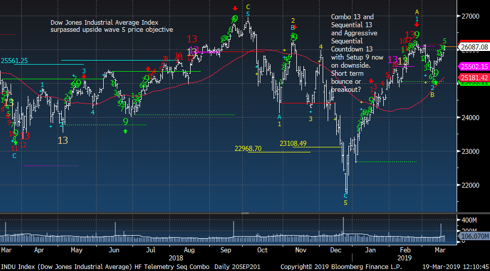Click the red arrow below yellow A 1
Screen dimensions: 490x271
pyautogui.click(x=417, y=25)
